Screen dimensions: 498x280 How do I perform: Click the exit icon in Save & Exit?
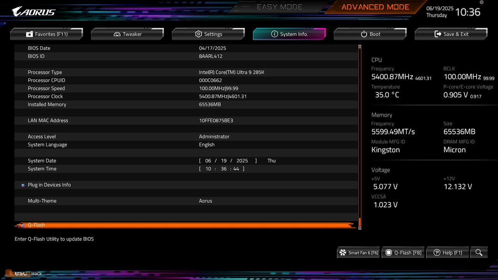438,34
